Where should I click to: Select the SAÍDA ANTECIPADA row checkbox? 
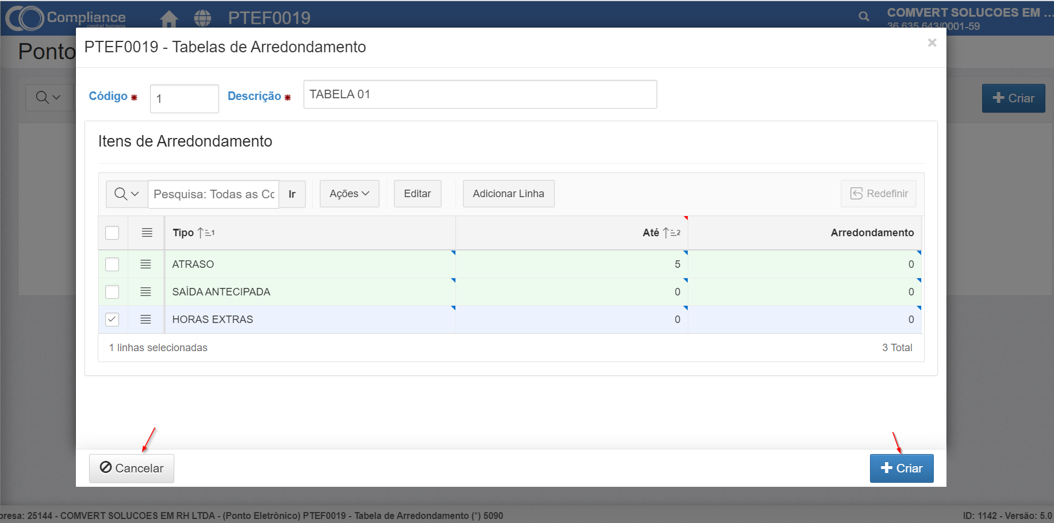point(112,292)
